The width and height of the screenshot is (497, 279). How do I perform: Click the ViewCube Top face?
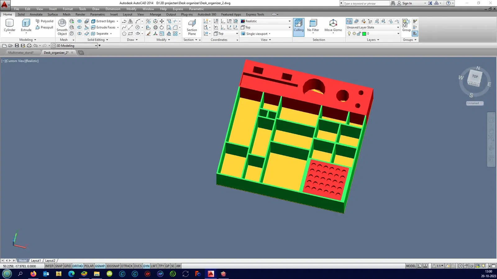[475, 77]
